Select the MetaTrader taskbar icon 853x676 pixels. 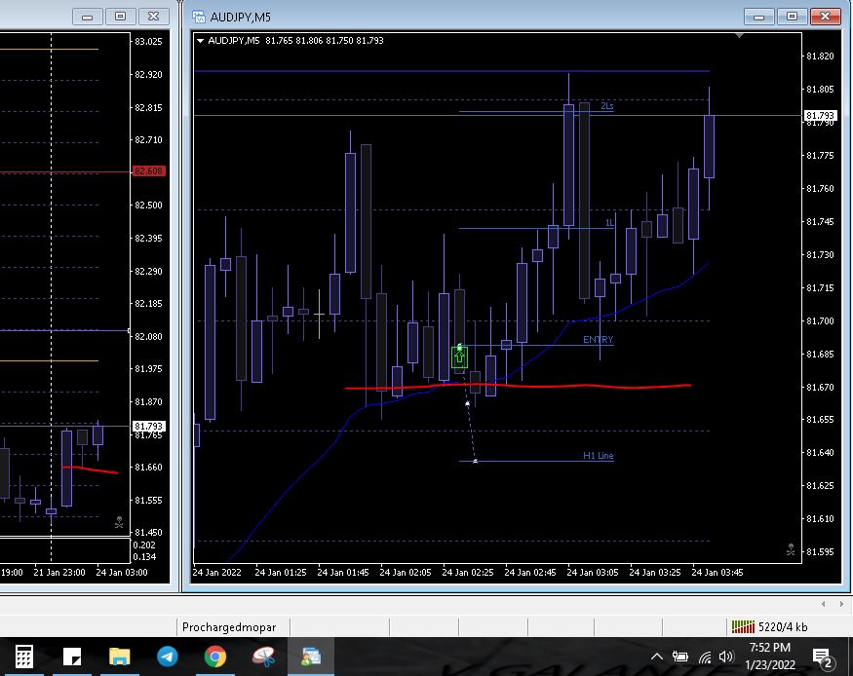pos(311,657)
